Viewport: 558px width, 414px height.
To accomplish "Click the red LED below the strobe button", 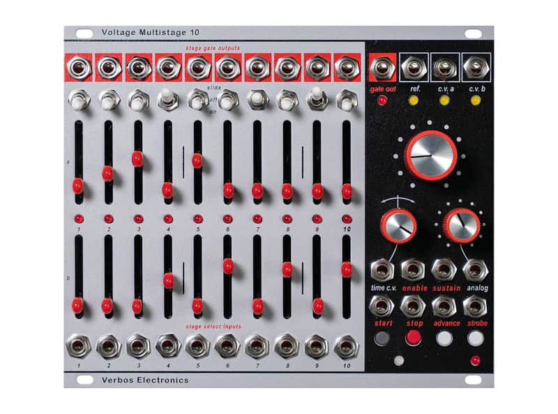I will (x=475, y=360).
